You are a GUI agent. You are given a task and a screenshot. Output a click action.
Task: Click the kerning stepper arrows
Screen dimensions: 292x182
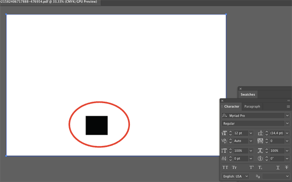231,141
